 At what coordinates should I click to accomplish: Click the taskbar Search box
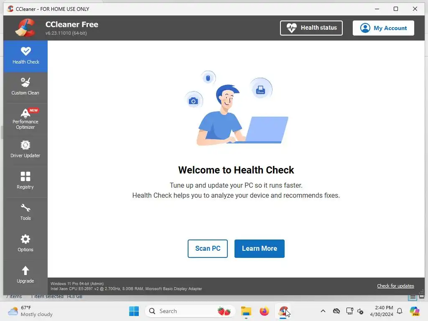click(x=190, y=311)
